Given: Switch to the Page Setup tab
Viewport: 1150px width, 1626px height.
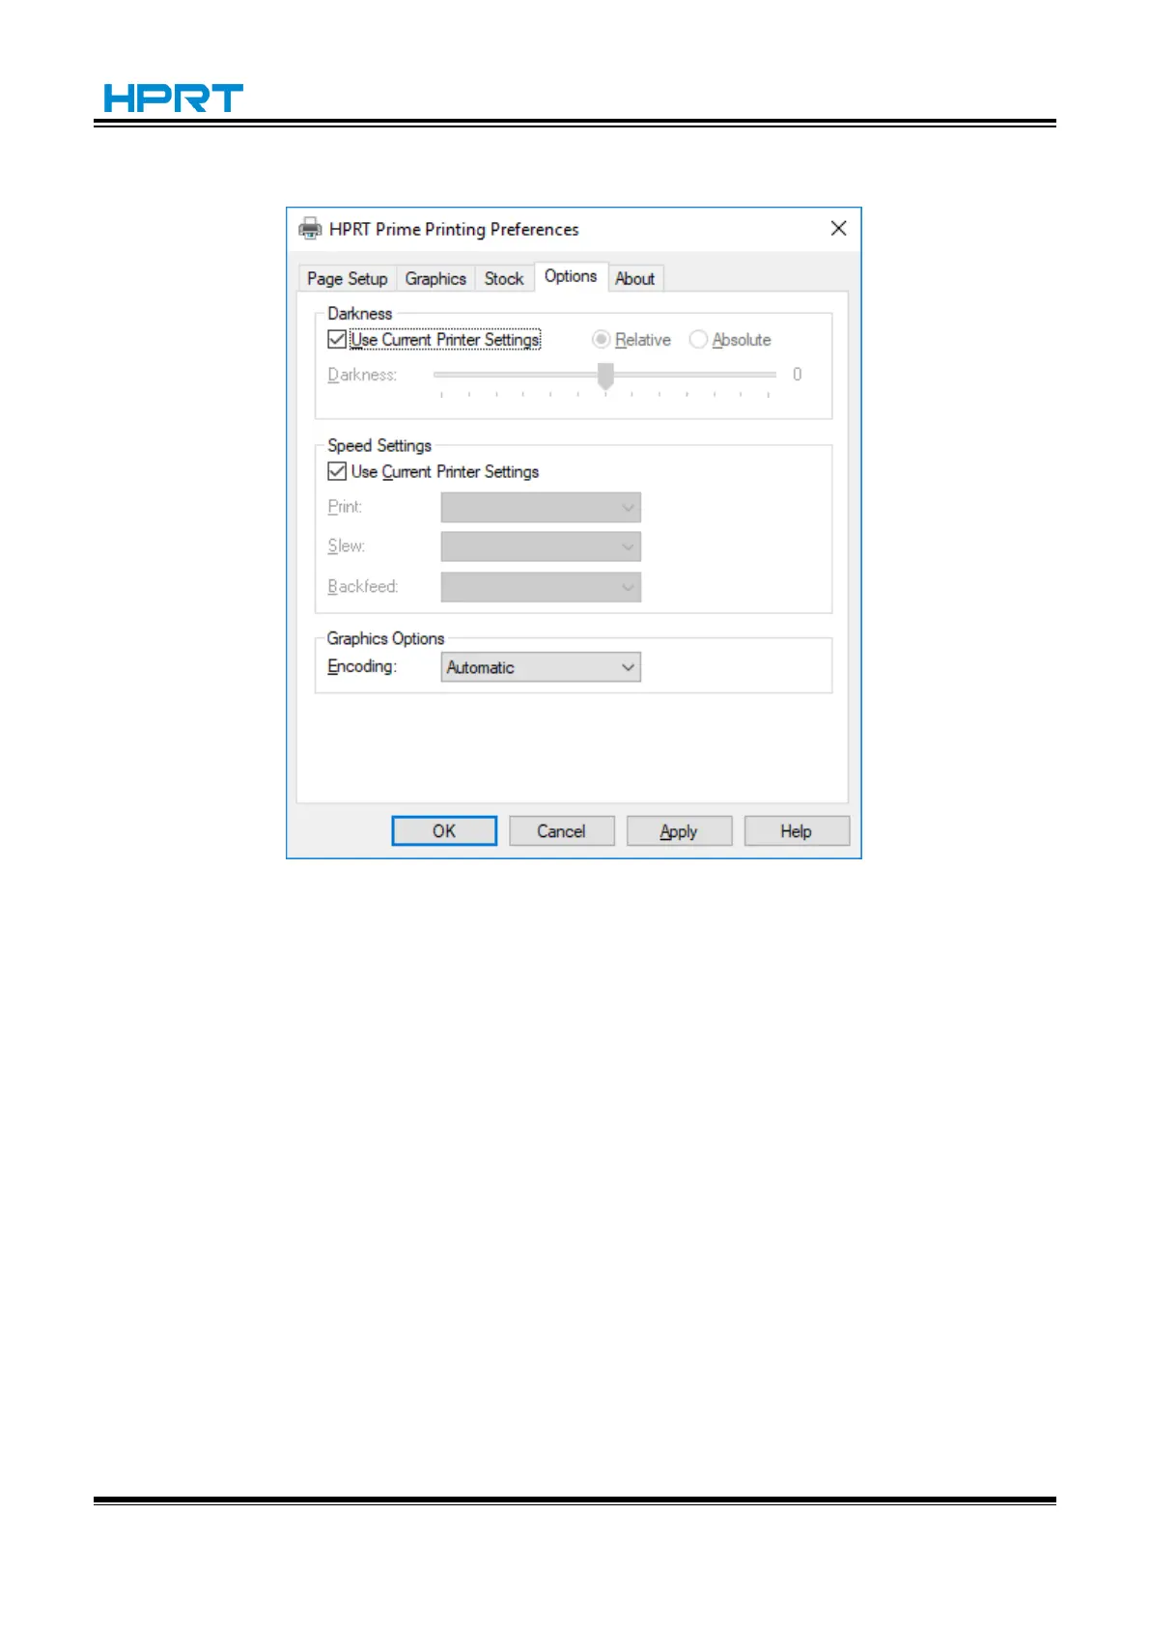Looking at the screenshot, I should point(348,278).
